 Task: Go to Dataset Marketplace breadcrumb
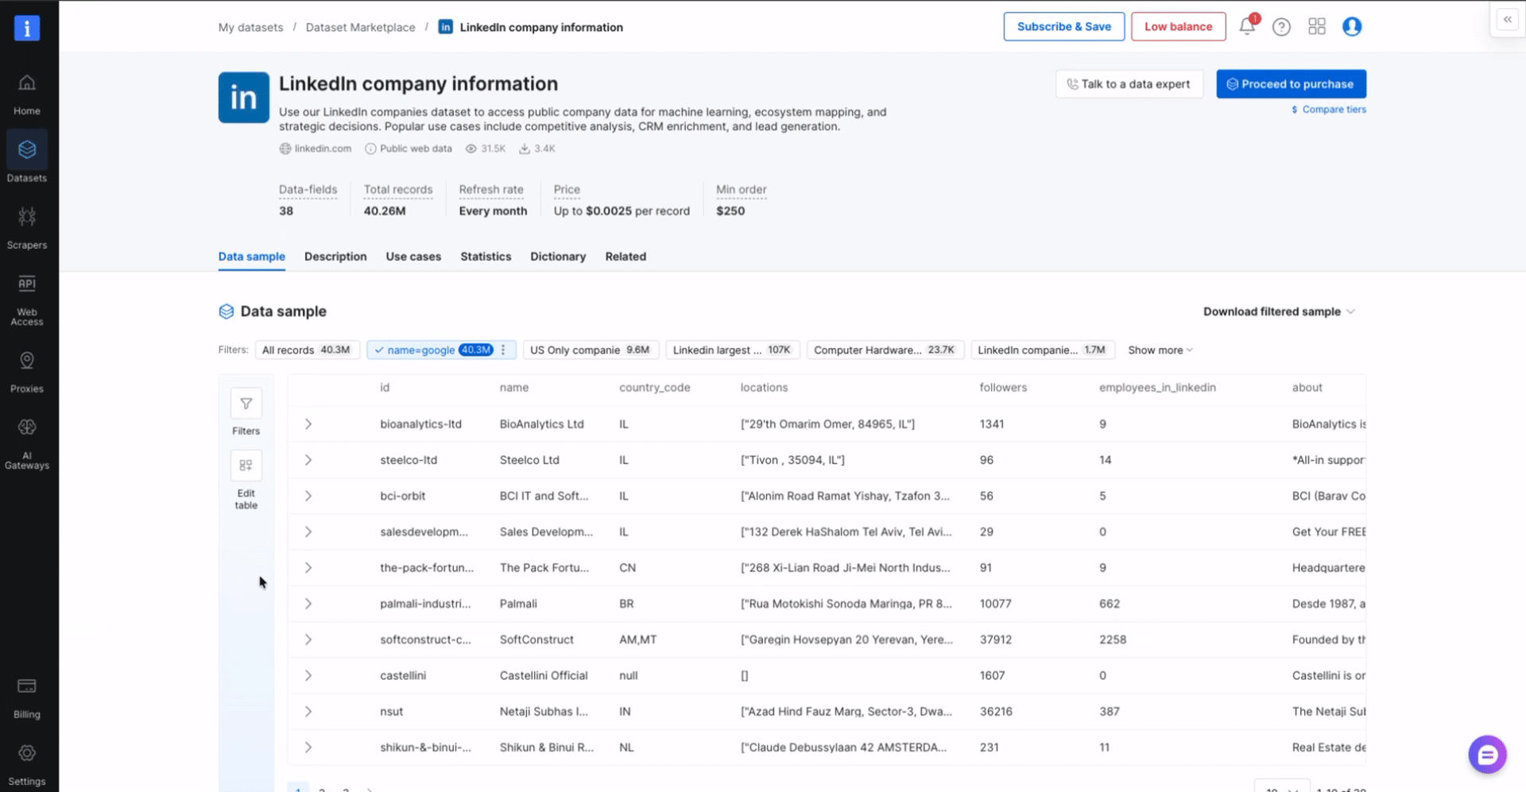point(361,27)
